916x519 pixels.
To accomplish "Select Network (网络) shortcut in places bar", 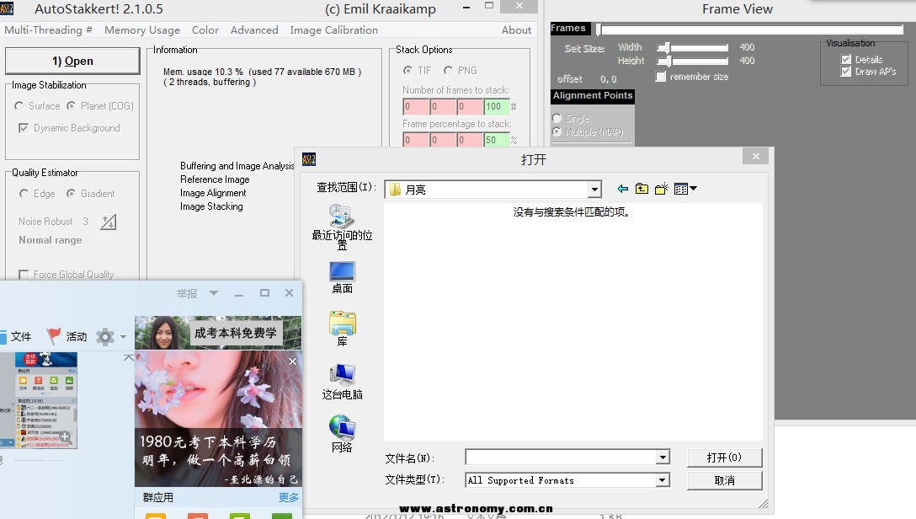I will point(343,434).
